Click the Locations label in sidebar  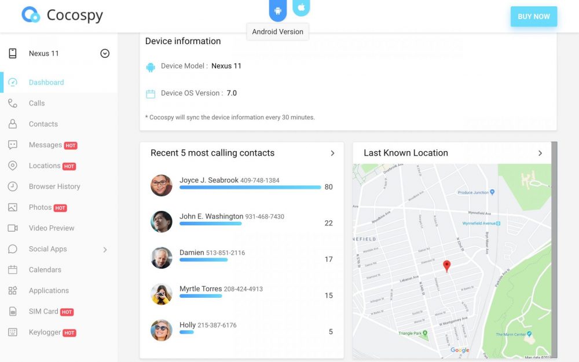pyautogui.click(x=45, y=166)
